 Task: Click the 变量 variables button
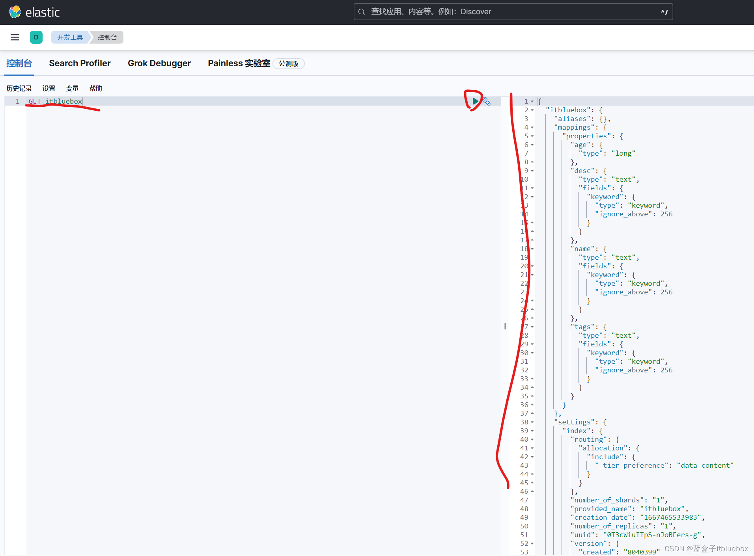72,88
